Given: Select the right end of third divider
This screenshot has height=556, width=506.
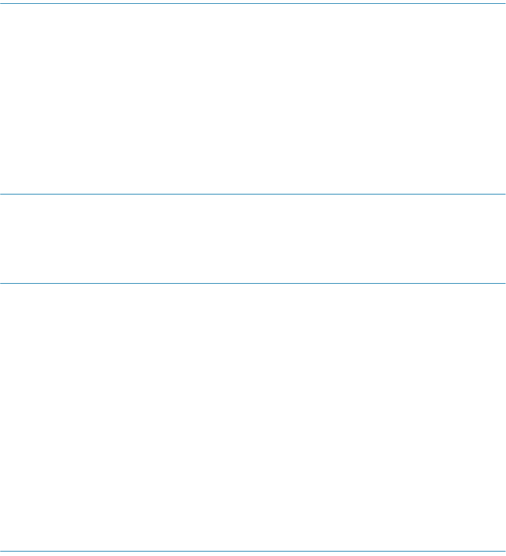Looking at the screenshot, I should point(504,283).
